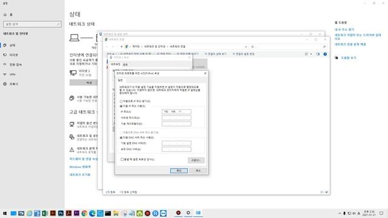Viewport: 388px width, 218px height.
Task: Close the IPv4 properties dialog
Action: [205, 73]
